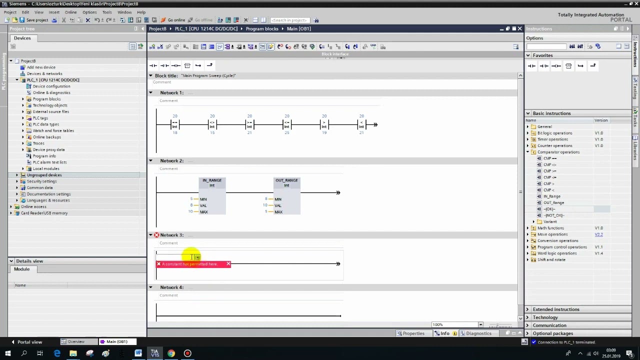This screenshot has height=360, width=640.
Task: Click the Windows Start button
Action: pyautogui.click(x=7, y=353)
